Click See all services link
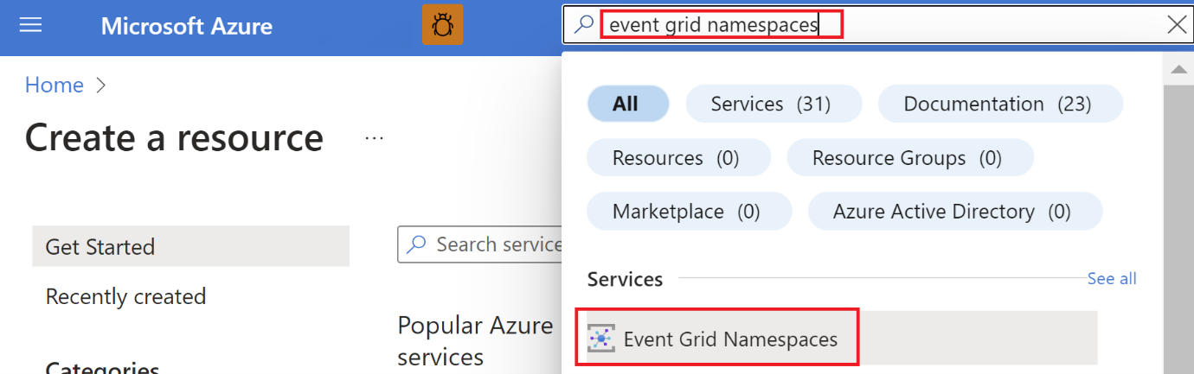 (x=1112, y=279)
